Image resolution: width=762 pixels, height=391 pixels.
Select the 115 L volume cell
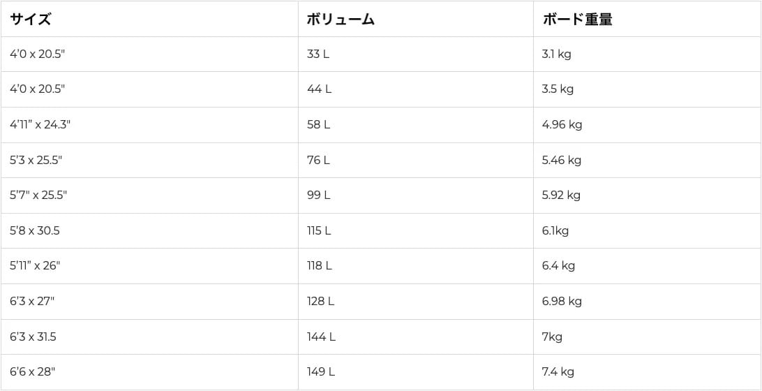(x=415, y=230)
